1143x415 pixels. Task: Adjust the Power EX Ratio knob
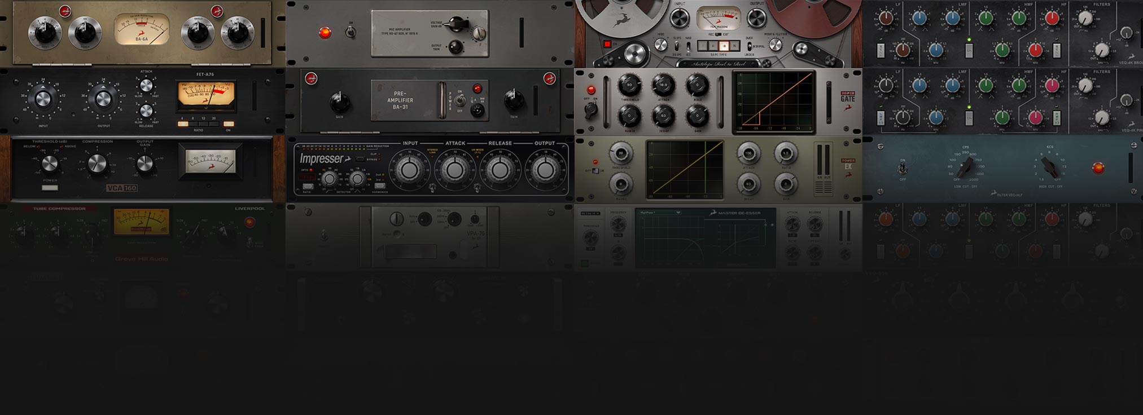(785, 153)
